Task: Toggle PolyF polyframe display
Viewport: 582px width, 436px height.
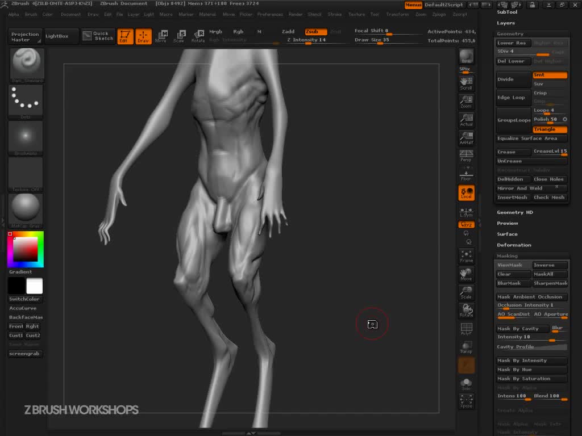Action: click(x=466, y=329)
